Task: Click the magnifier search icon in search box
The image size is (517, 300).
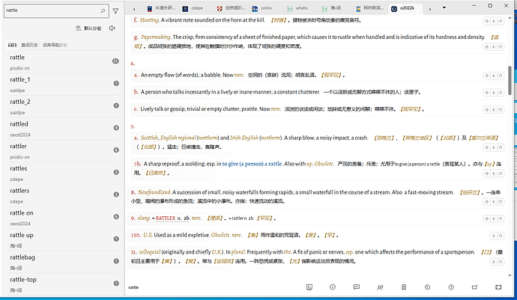Action: click(103, 11)
